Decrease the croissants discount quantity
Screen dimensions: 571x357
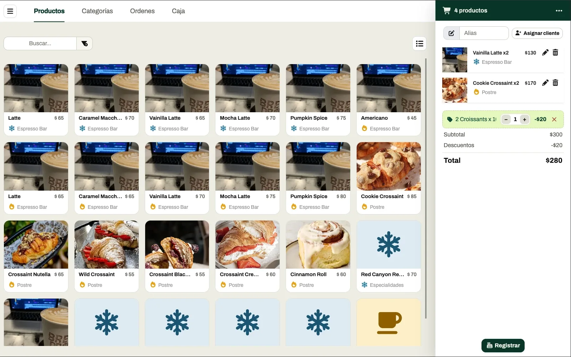coord(506,119)
